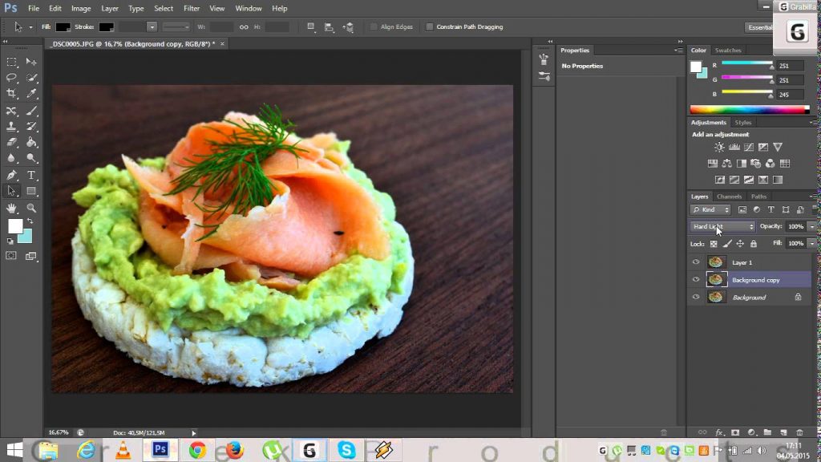Open the Add layer mask icon
821x462 pixels.
(735, 432)
